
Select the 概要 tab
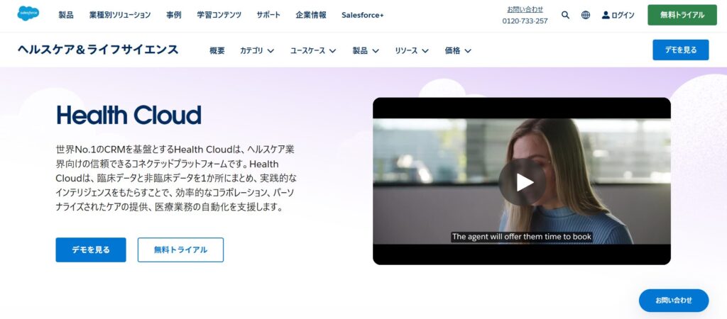[217, 50]
